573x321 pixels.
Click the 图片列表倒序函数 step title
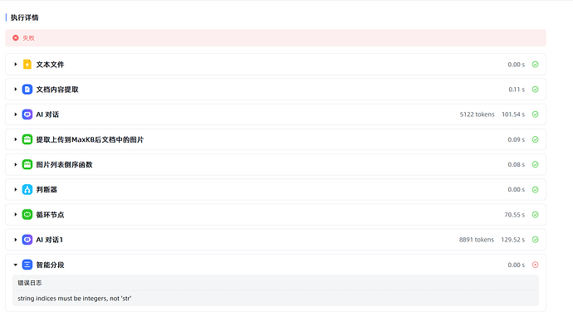tap(64, 165)
